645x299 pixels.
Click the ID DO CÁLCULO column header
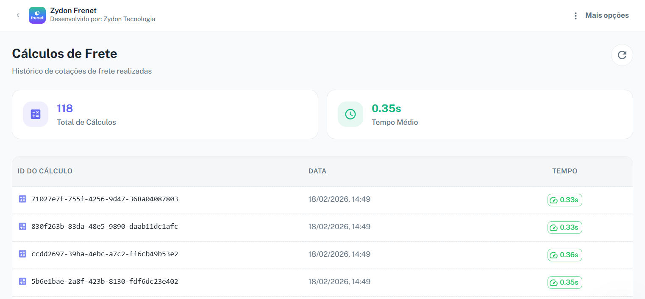coord(45,171)
